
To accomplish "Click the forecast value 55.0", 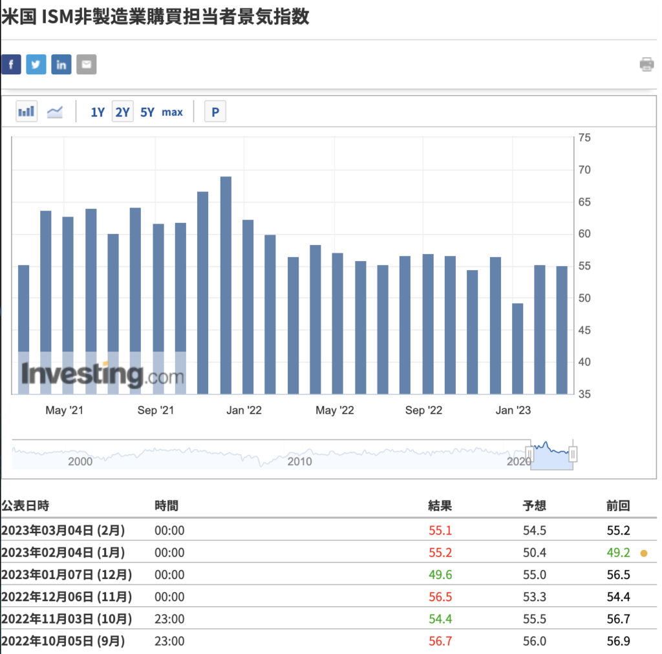I will [x=535, y=575].
